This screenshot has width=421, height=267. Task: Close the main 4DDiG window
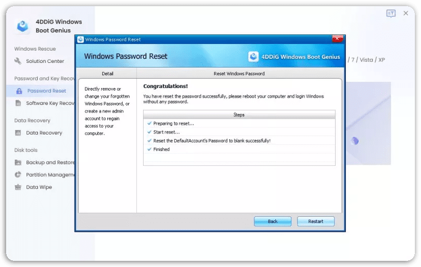tap(406, 13)
